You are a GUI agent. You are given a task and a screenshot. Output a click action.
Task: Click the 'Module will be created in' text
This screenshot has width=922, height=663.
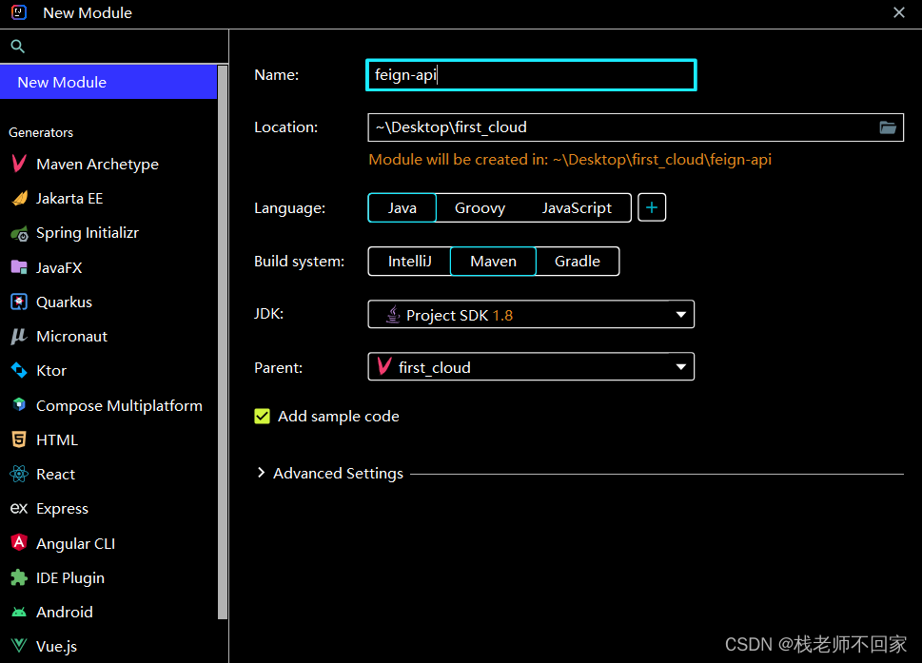point(570,159)
